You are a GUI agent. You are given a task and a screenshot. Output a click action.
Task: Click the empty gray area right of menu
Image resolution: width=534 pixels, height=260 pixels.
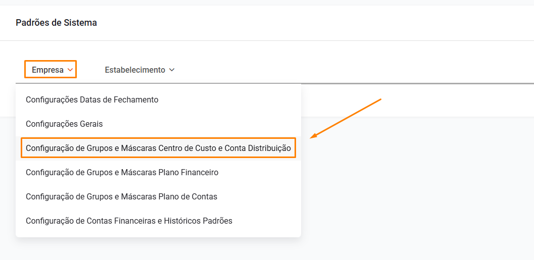click(x=414, y=192)
